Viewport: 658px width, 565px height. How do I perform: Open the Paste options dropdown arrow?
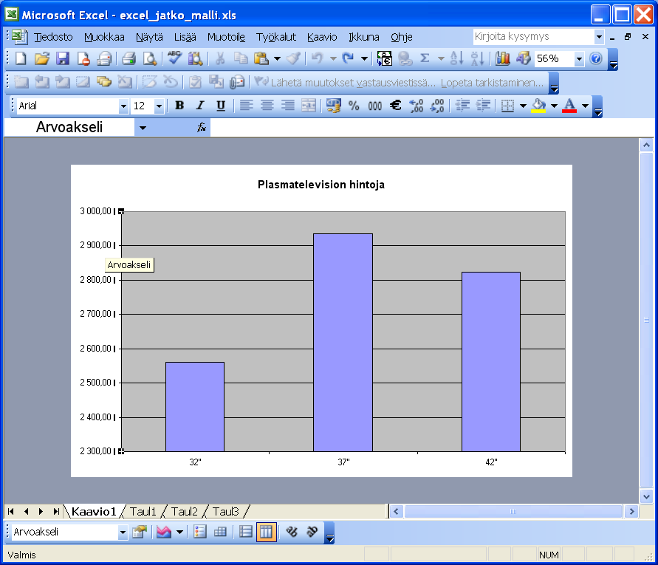click(x=278, y=58)
